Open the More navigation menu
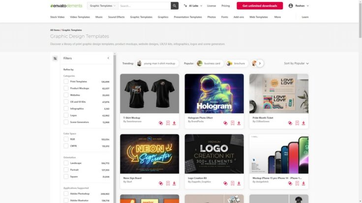The height and width of the screenshot is (203, 362). pyautogui.click(x=277, y=17)
